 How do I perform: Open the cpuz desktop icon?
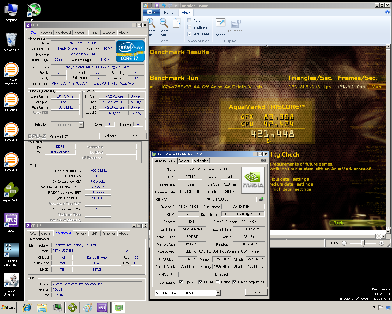point(11,222)
